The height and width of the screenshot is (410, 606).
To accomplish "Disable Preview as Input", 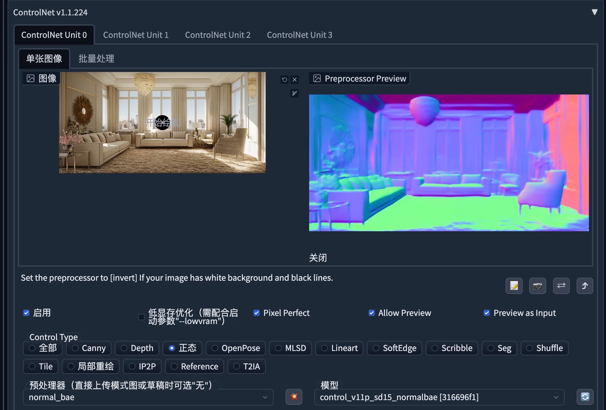I will 486,312.
